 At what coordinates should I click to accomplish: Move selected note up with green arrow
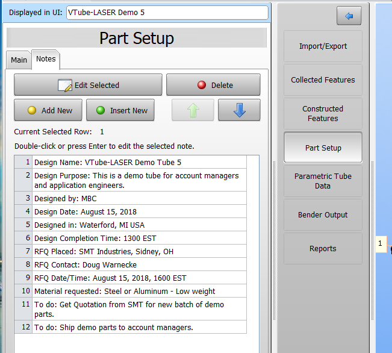[x=193, y=110]
